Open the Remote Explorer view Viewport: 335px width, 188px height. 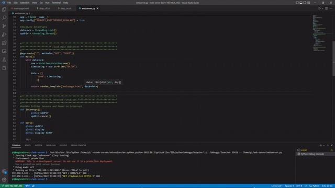pos(4,51)
